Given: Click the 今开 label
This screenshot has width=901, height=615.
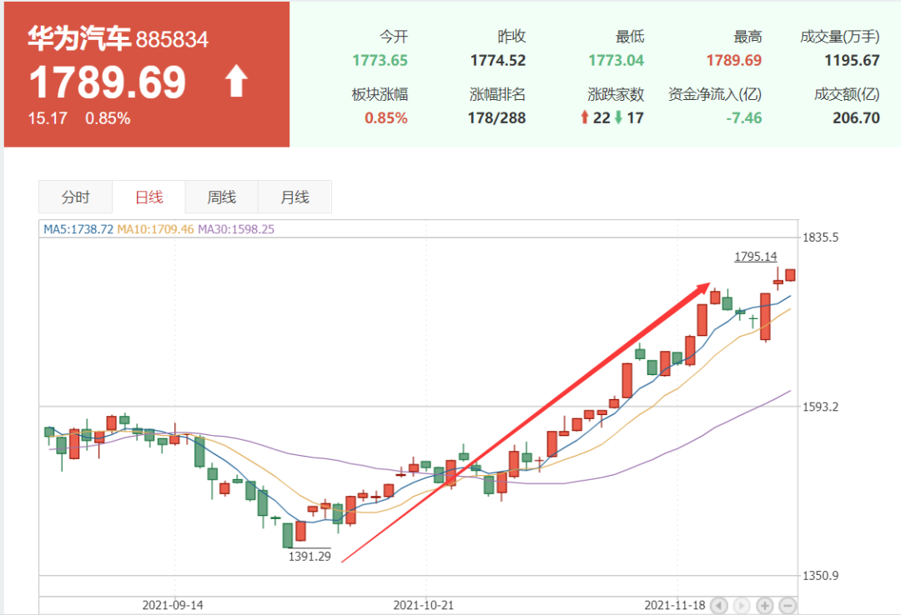Looking at the screenshot, I should pos(394,37).
